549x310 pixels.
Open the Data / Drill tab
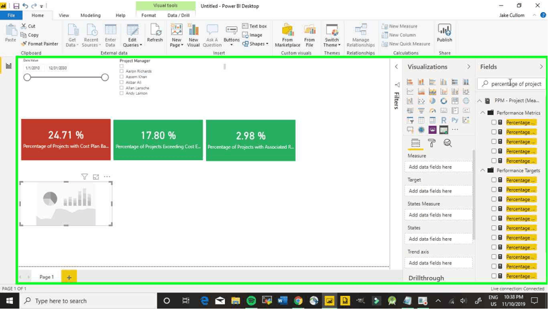pyautogui.click(x=179, y=15)
